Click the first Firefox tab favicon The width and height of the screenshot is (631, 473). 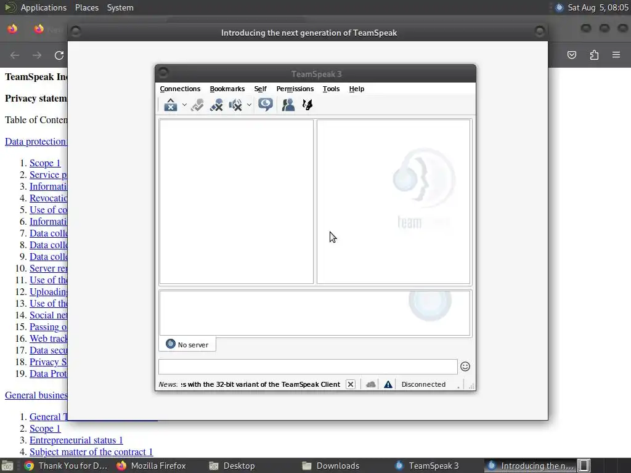12,29
